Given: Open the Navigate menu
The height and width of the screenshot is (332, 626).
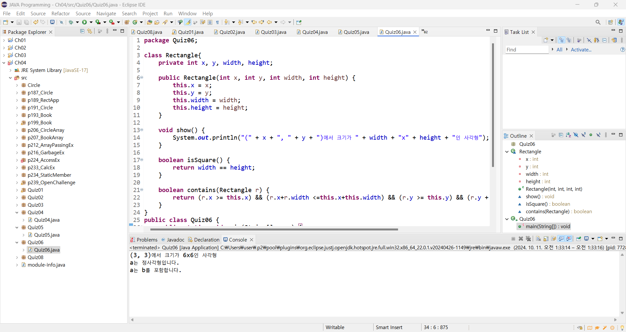Looking at the screenshot, I should tap(106, 13).
